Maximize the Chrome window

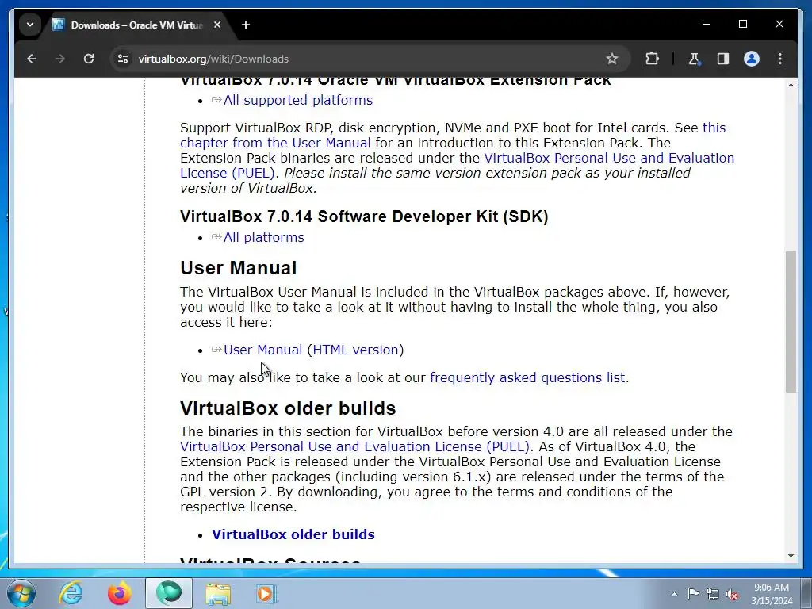[742, 24]
